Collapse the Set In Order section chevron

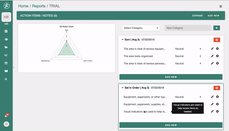(123, 88)
